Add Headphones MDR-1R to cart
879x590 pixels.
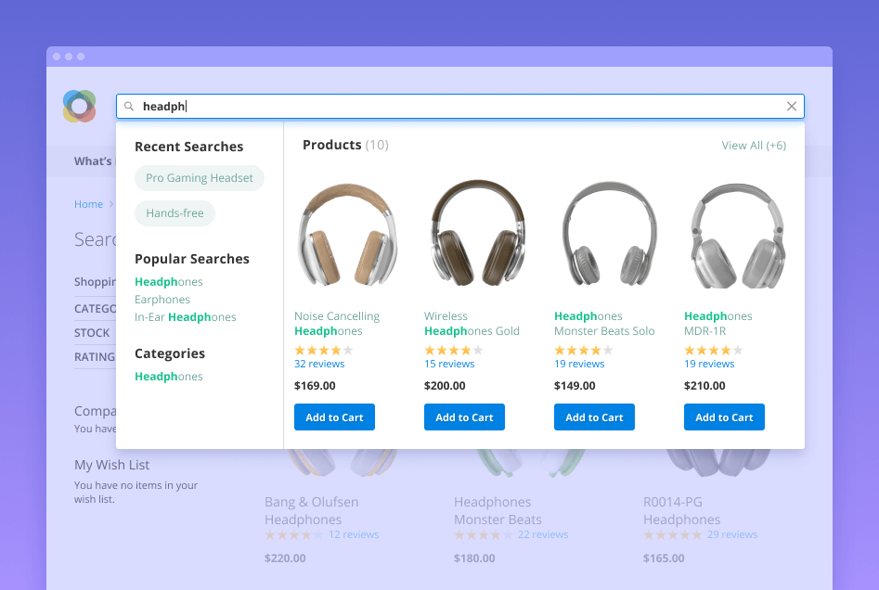(724, 417)
